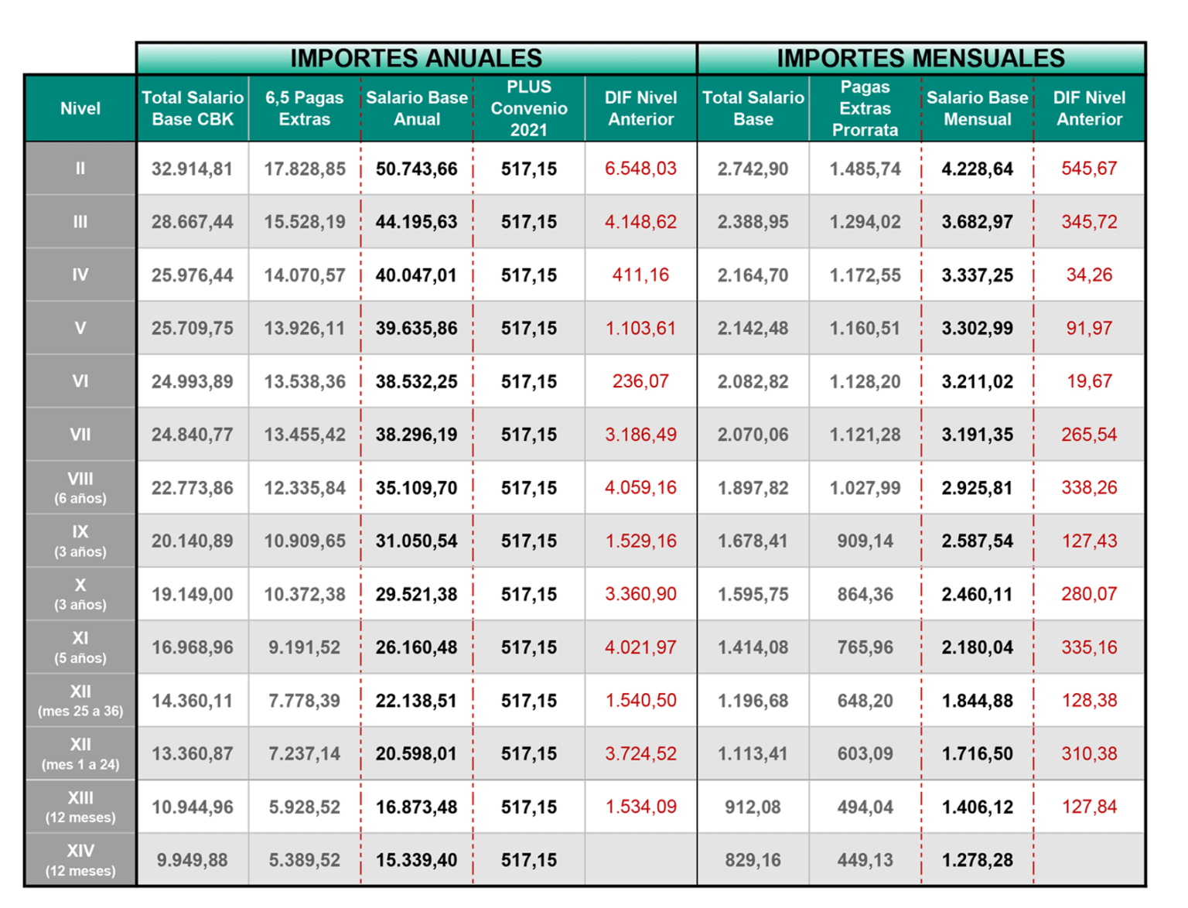
Task: Select level V row label
Action: pyautogui.click(x=80, y=328)
